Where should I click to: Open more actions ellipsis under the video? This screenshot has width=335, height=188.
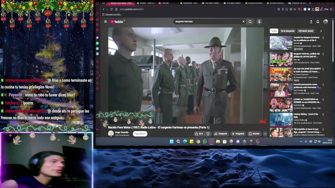pos(265,134)
